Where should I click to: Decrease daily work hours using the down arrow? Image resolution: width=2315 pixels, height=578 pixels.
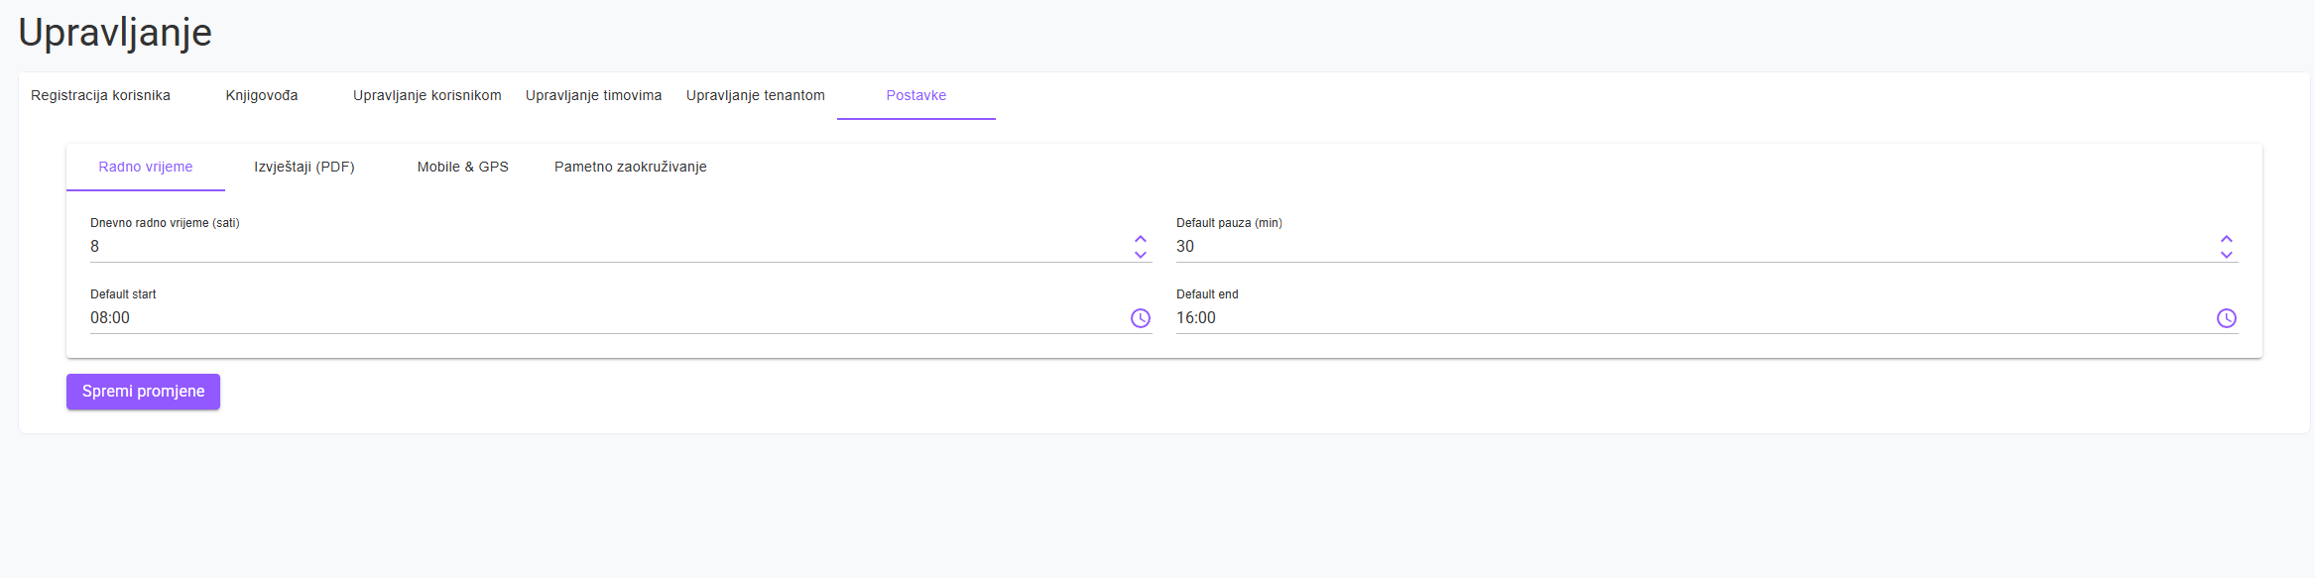coord(1140,255)
